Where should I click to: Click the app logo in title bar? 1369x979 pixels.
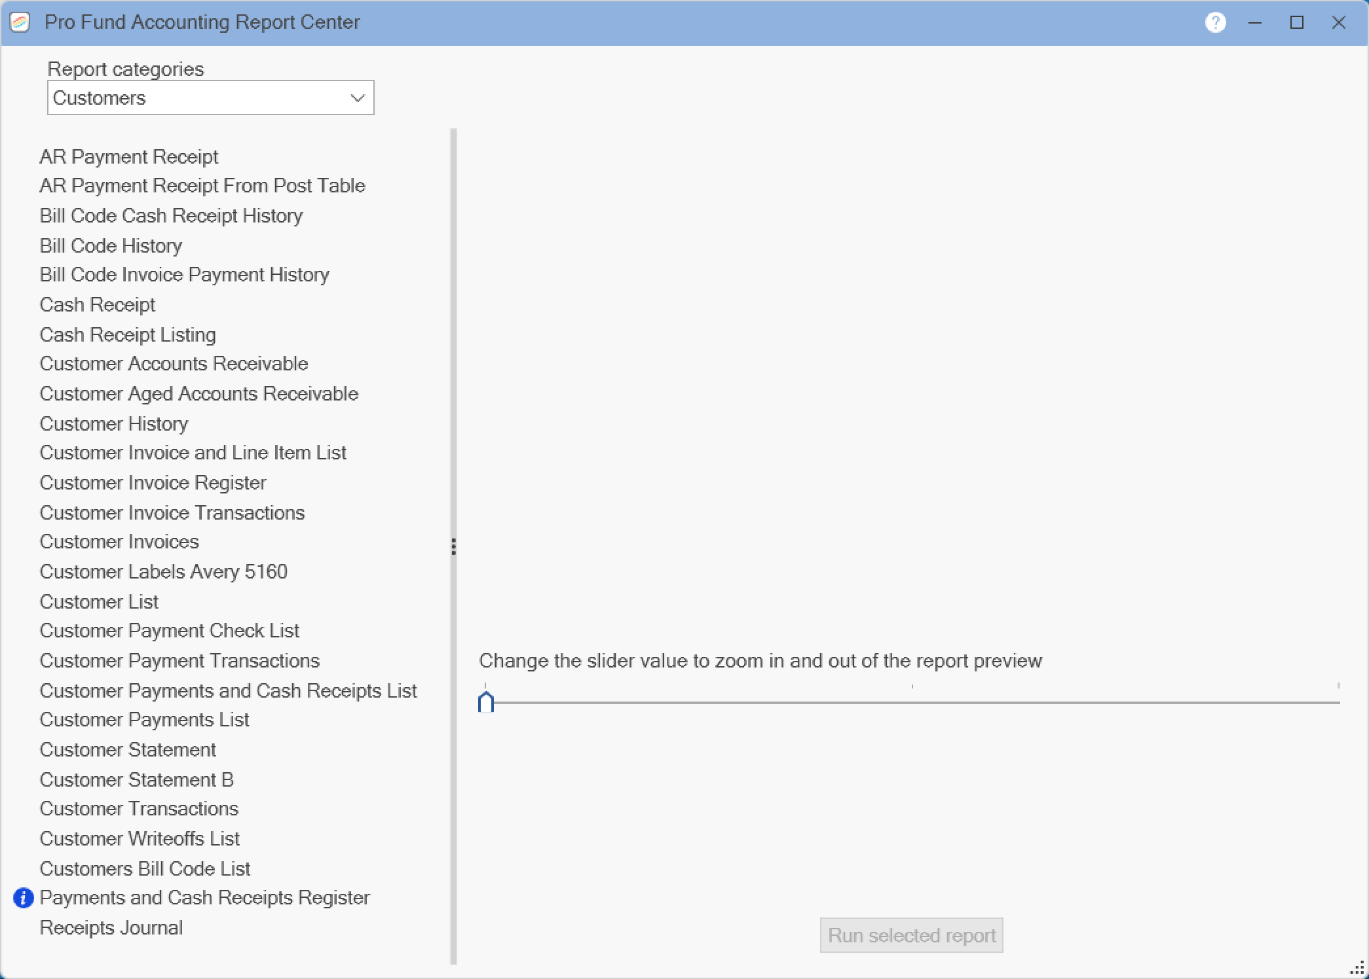(x=20, y=23)
